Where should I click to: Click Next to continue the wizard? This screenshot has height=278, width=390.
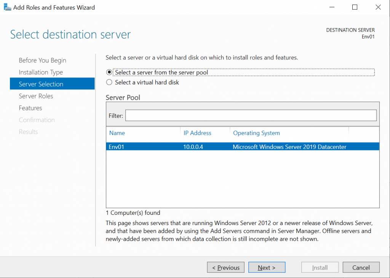[267, 268]
